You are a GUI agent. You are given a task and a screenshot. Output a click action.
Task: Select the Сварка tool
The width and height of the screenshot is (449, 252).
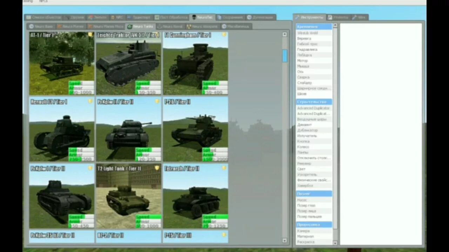coord(314,77)
